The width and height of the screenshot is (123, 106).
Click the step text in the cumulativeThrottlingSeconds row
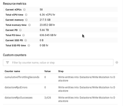pyautogui.click(x=87, y=79)
